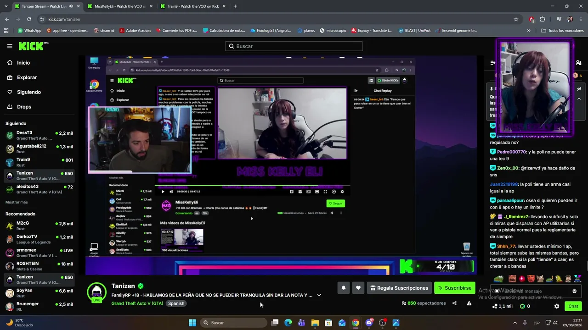This screenshot has height=330, width=588.
Task: Open the chat users list icon
Action: click(x=579, y=63)
